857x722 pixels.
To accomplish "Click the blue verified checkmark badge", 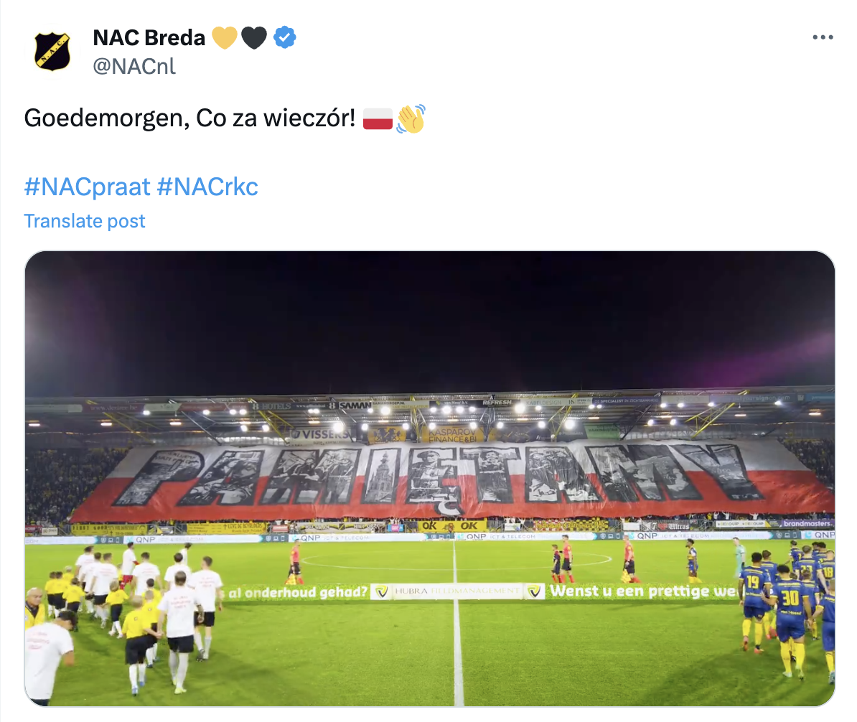I will pos(285,37).
